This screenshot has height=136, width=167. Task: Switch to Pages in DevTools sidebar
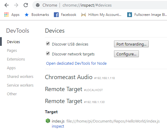pos(12,51)
